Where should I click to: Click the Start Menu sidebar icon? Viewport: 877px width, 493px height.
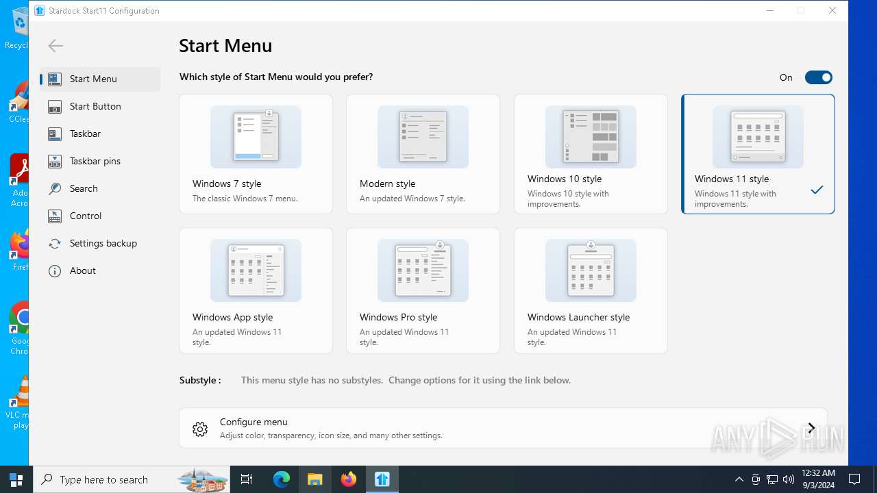point(55,79)
